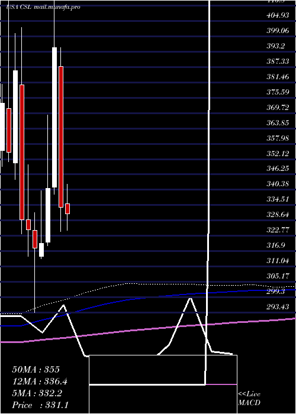Click the 381.46 price axis label
The height and width of the screenshot is (414, 296).
point(278,77)
